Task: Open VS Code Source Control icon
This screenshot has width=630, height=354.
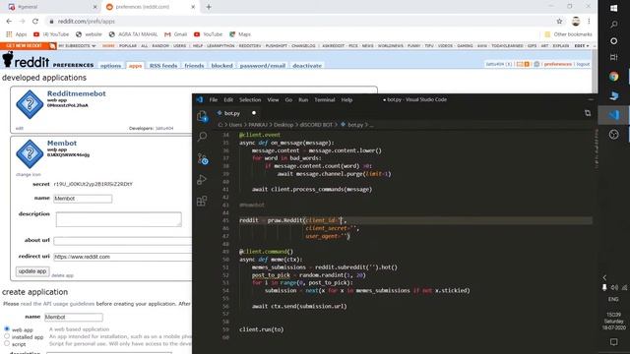Action: pos(203,158)
